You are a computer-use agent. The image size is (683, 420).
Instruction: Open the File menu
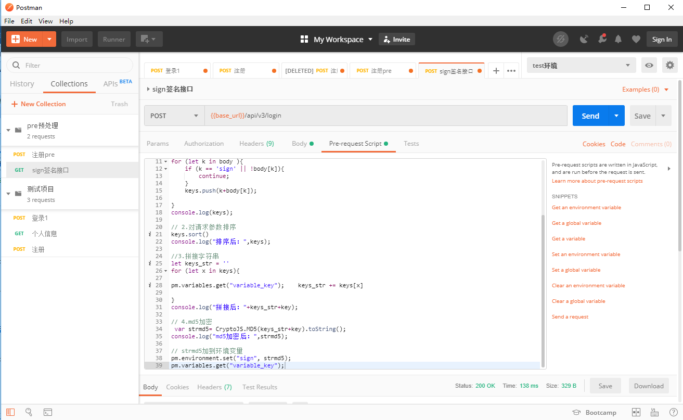(x=9, y=21)
